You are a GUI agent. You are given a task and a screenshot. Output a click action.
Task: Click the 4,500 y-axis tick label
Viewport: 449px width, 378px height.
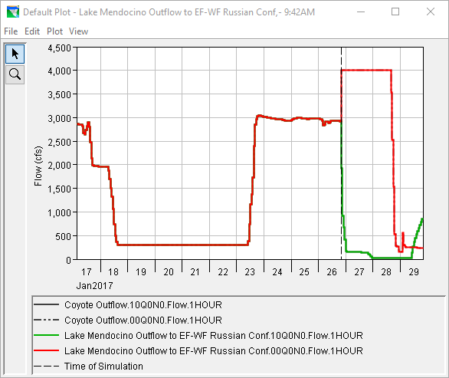(59, 48)
